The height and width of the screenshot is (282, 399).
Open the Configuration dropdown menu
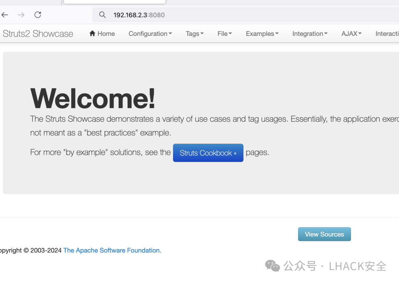(x=150, y=34)
